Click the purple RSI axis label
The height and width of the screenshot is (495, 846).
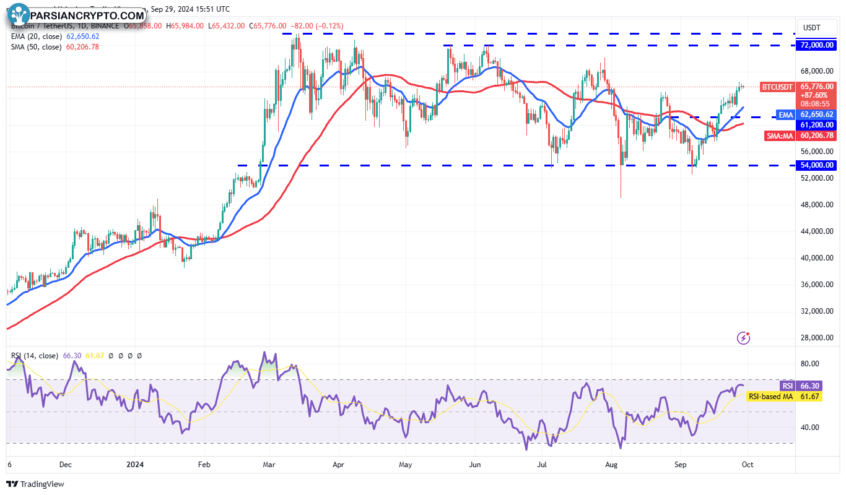pos(787,385)
